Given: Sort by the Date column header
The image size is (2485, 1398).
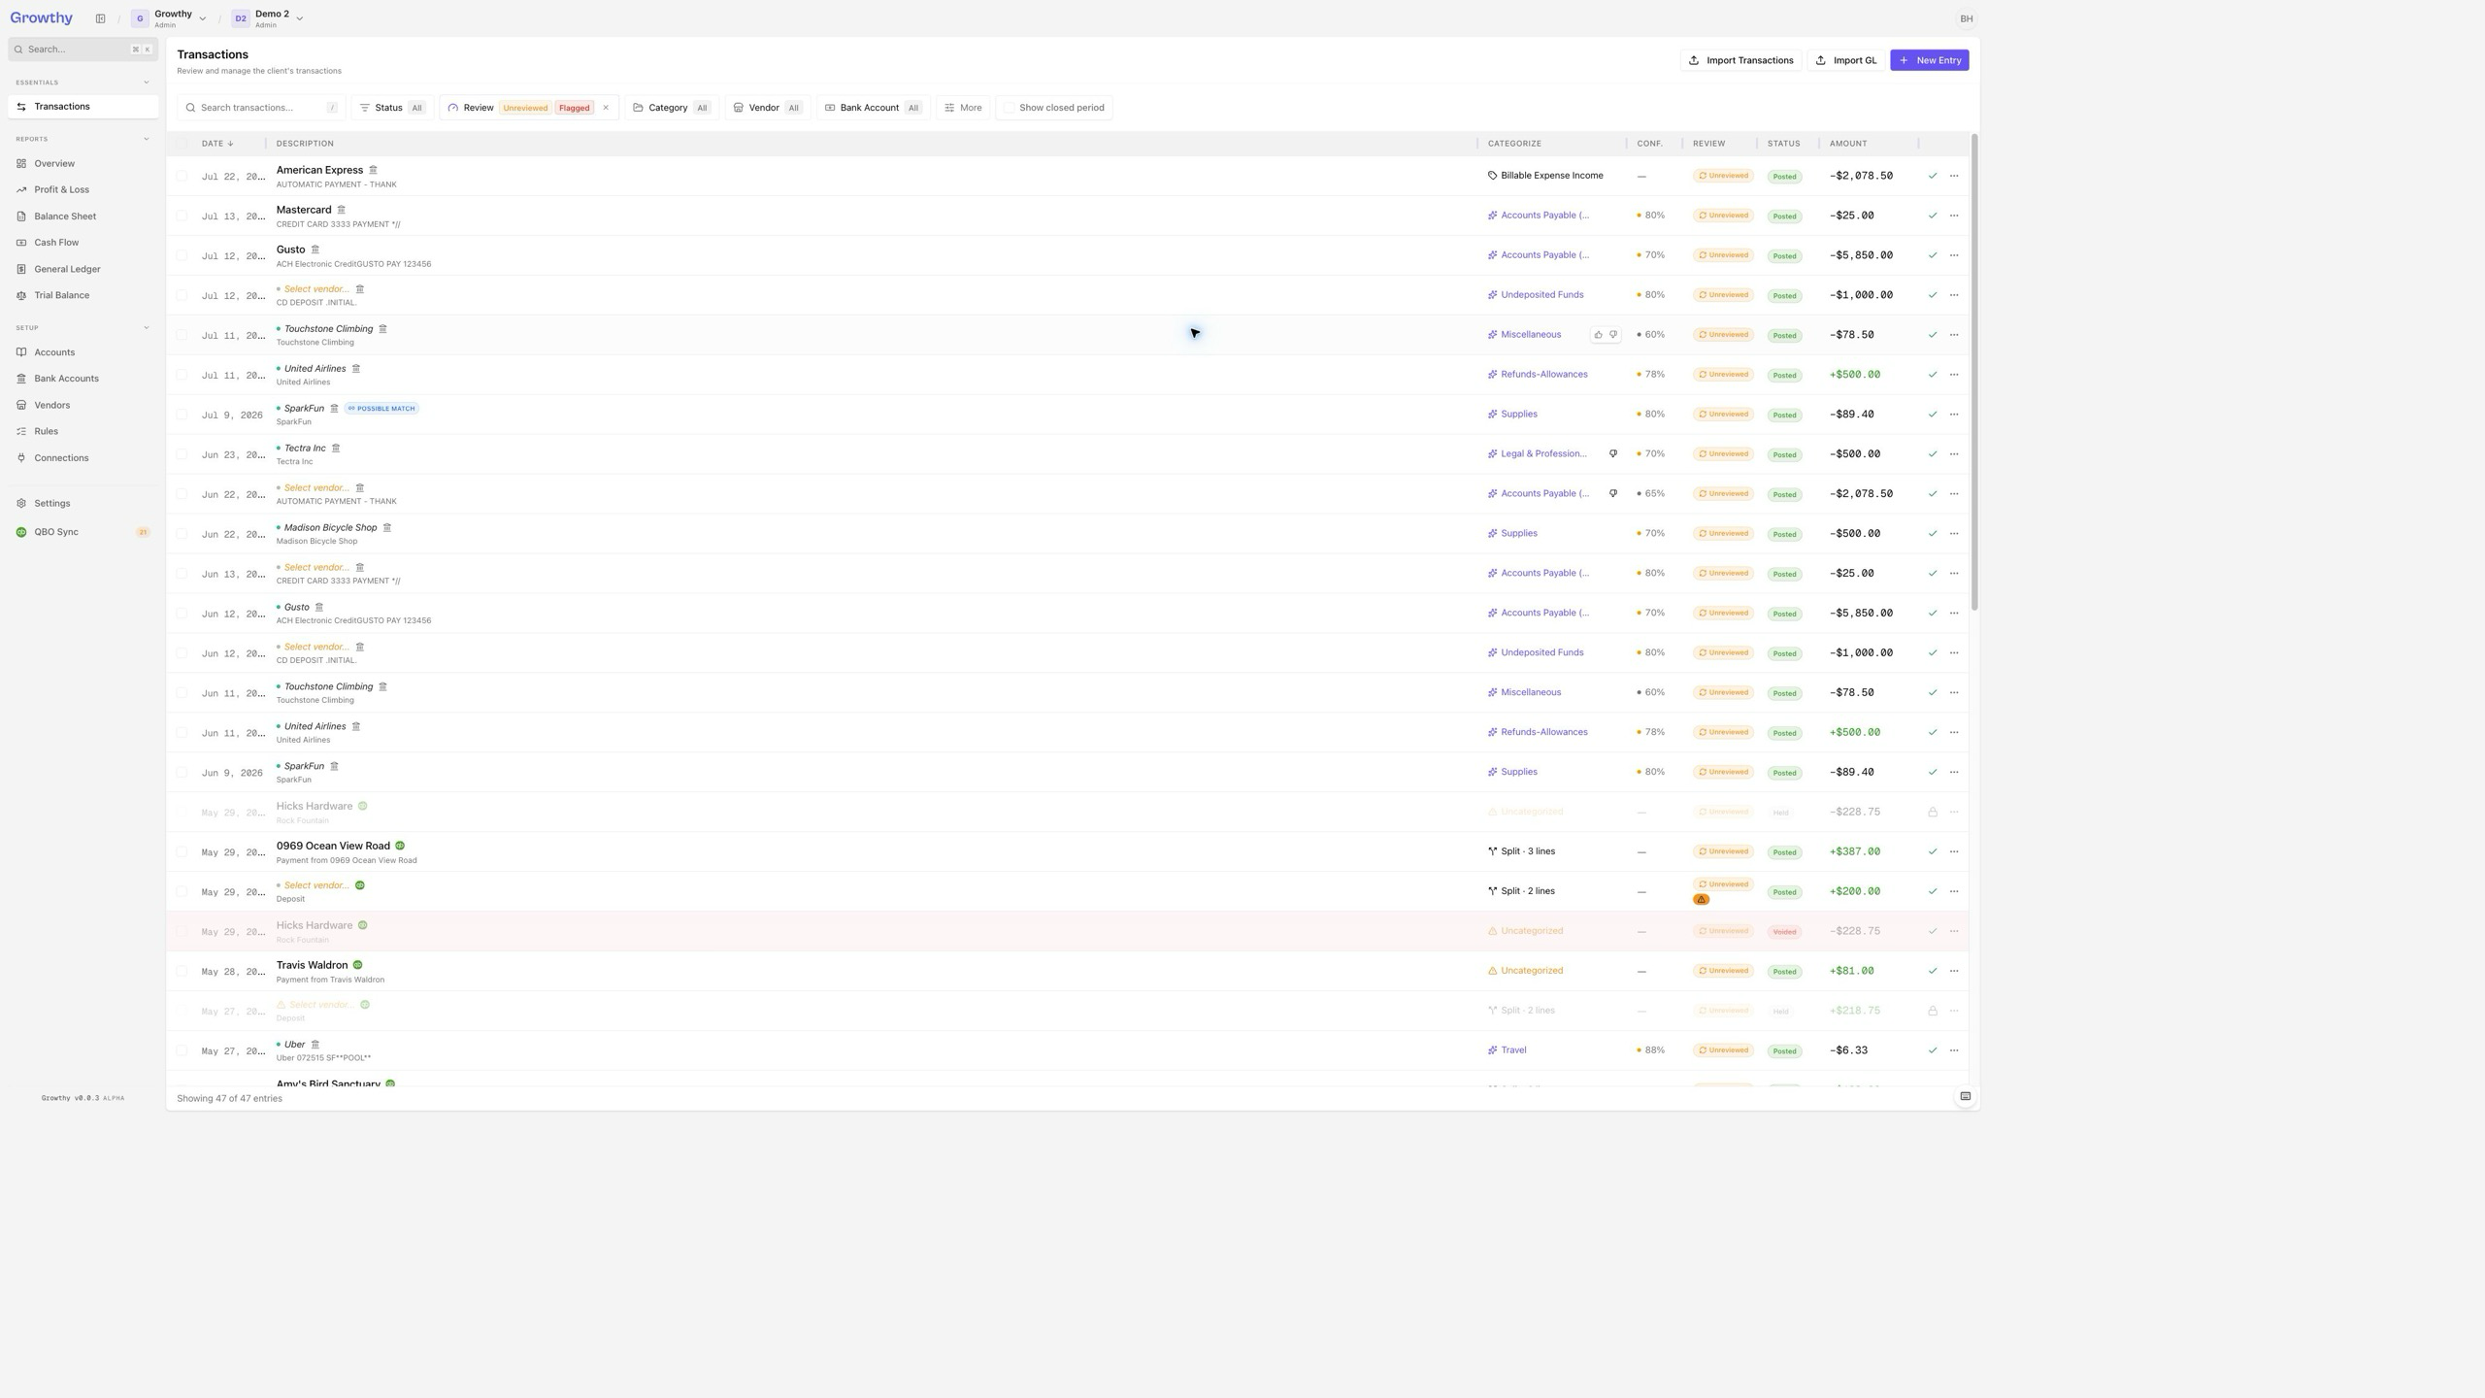Looking at the screenshot, I should coord(217,144).
